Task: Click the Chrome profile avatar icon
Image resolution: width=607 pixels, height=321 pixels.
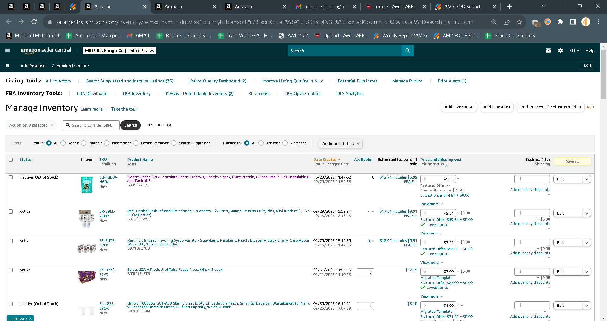Action: (x=586, y=22)
